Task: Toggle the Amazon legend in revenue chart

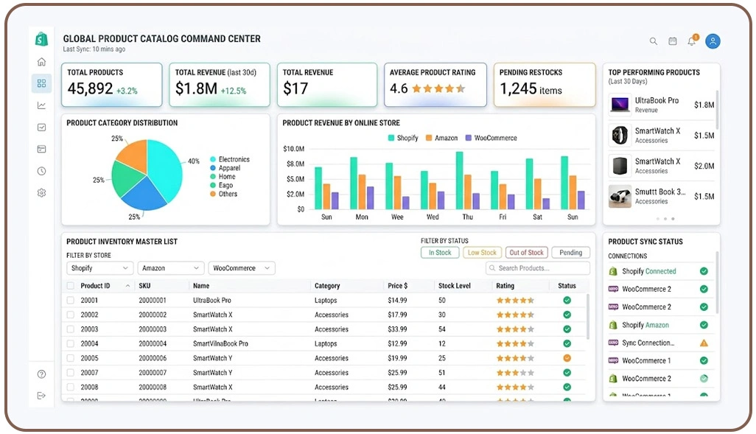Action: (x=441, y=138)
